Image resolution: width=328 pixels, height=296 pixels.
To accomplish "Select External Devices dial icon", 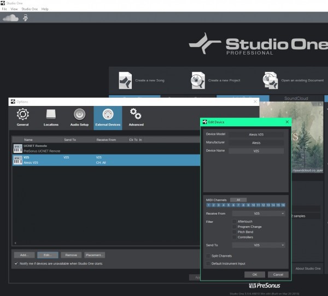I will tap(108, 114).
